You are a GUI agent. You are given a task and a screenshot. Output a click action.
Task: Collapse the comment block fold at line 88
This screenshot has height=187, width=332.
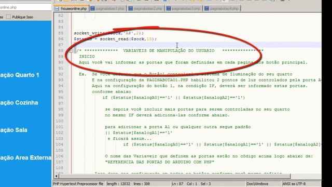tap(72, 51)
